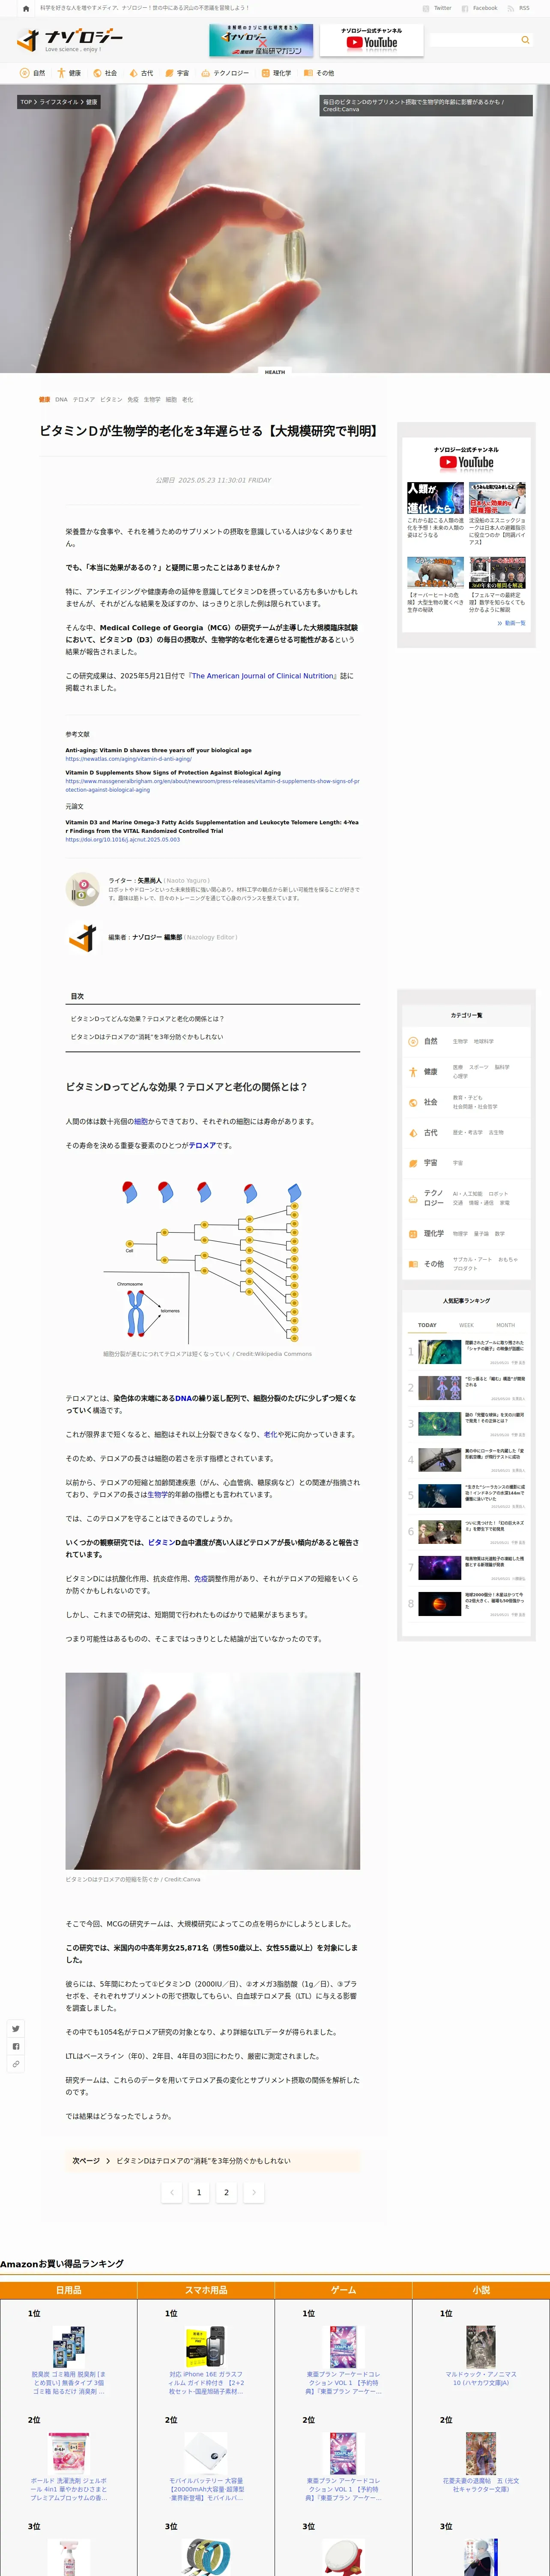Click the header YouTube channel banner

(x=371, y=40)
